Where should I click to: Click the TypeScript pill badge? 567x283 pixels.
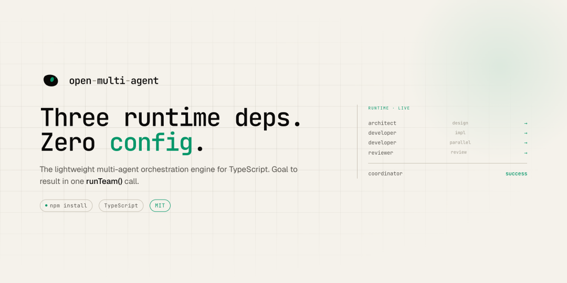121,206
